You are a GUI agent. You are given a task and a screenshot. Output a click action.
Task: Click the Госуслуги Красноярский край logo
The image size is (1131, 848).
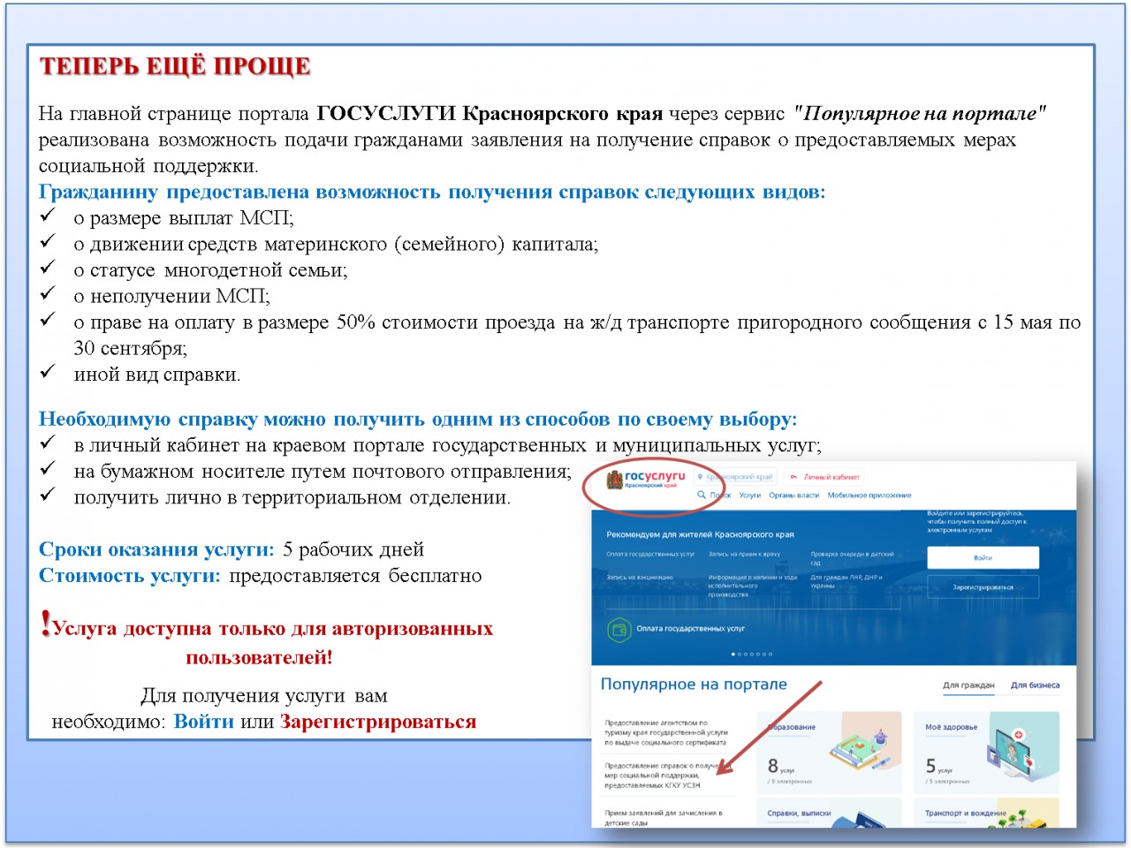pyautogui.click(x=646, y=480)
